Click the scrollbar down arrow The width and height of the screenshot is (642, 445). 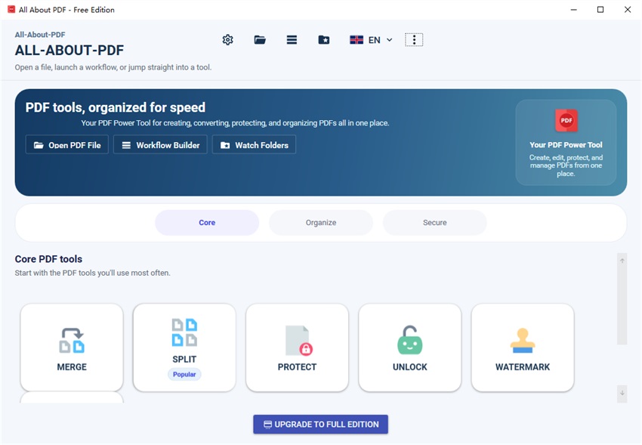pyautogui.click(x=622, y=393)
